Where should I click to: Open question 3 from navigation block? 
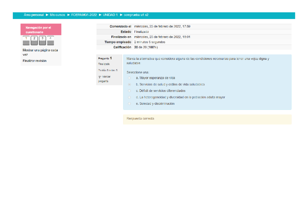click(42, 40)
